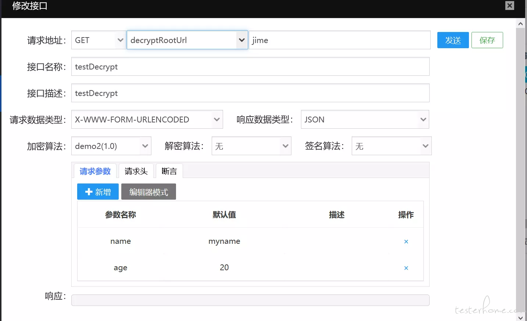Click the scrollbar up arrow
The width and height of the screenshot is (527, 321).
[x=520, y=24]
